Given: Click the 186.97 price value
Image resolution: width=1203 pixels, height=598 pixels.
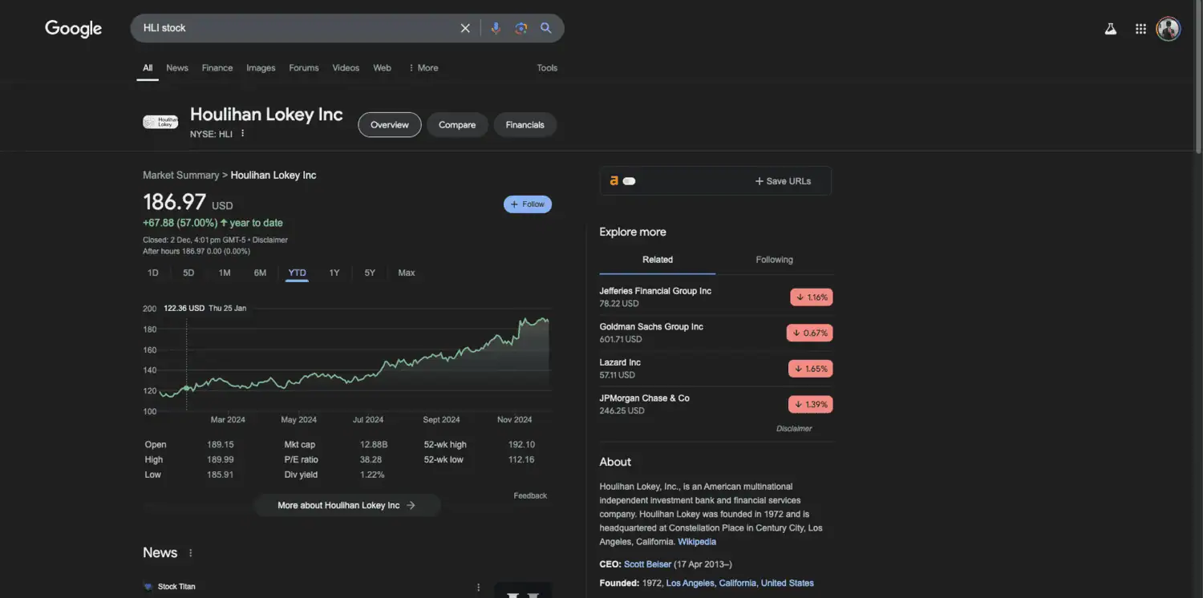Looking at the screenshot, I should [x=174, y=201].
